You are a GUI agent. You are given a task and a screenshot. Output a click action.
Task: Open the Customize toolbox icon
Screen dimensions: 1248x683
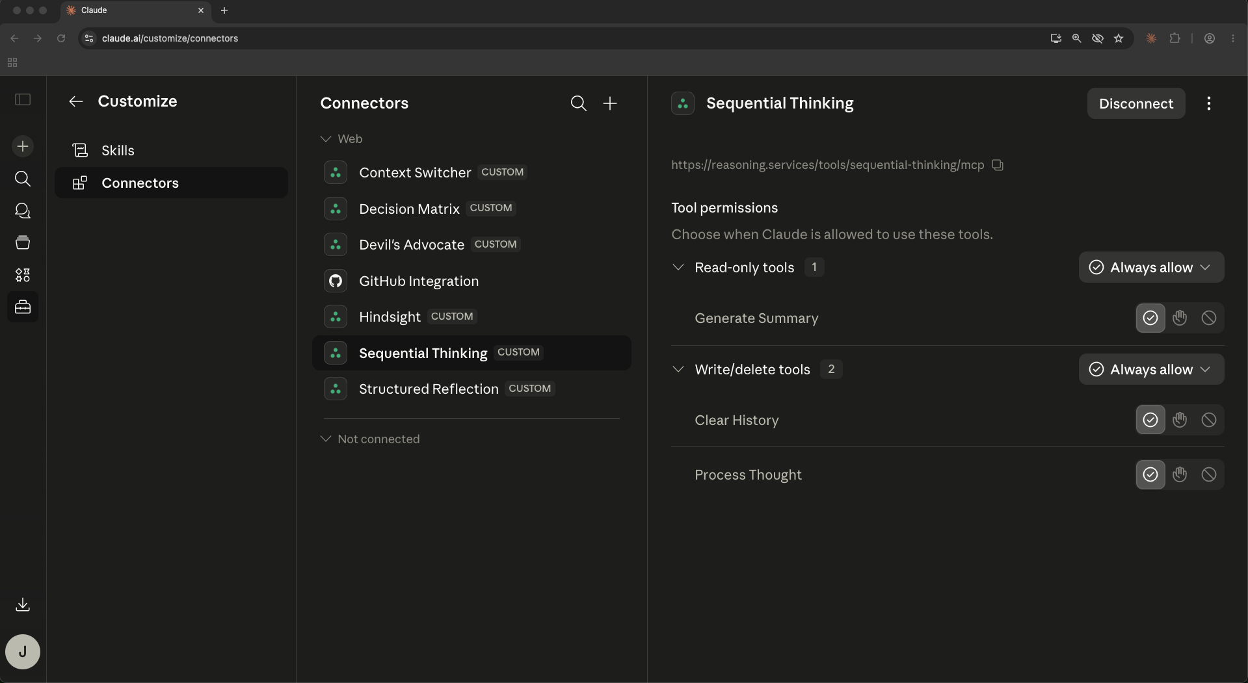click(x=23, y=307)
